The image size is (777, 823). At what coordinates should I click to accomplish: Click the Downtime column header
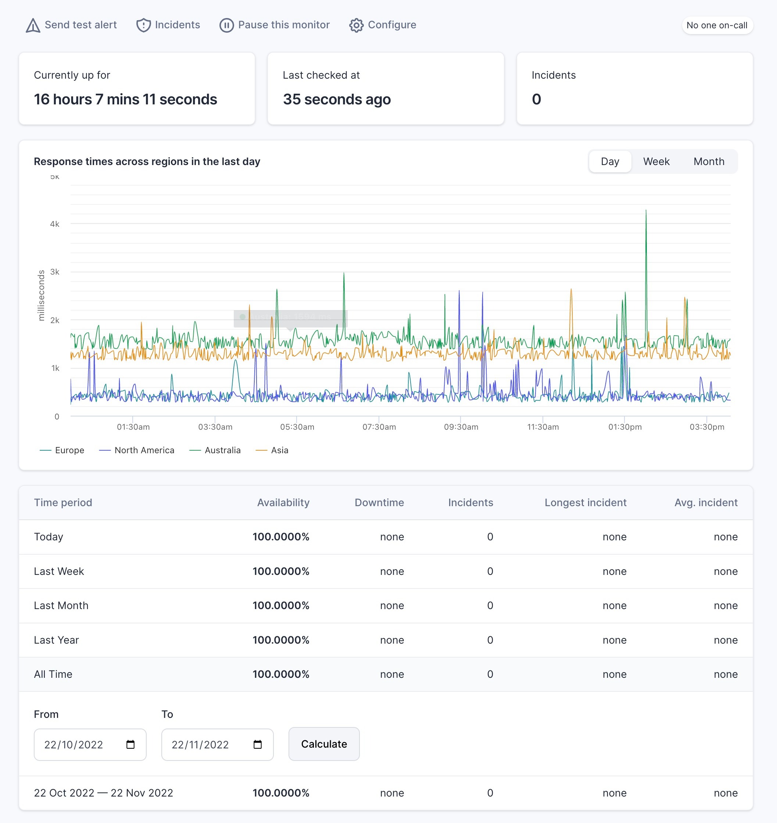click(x=379, y=502)
